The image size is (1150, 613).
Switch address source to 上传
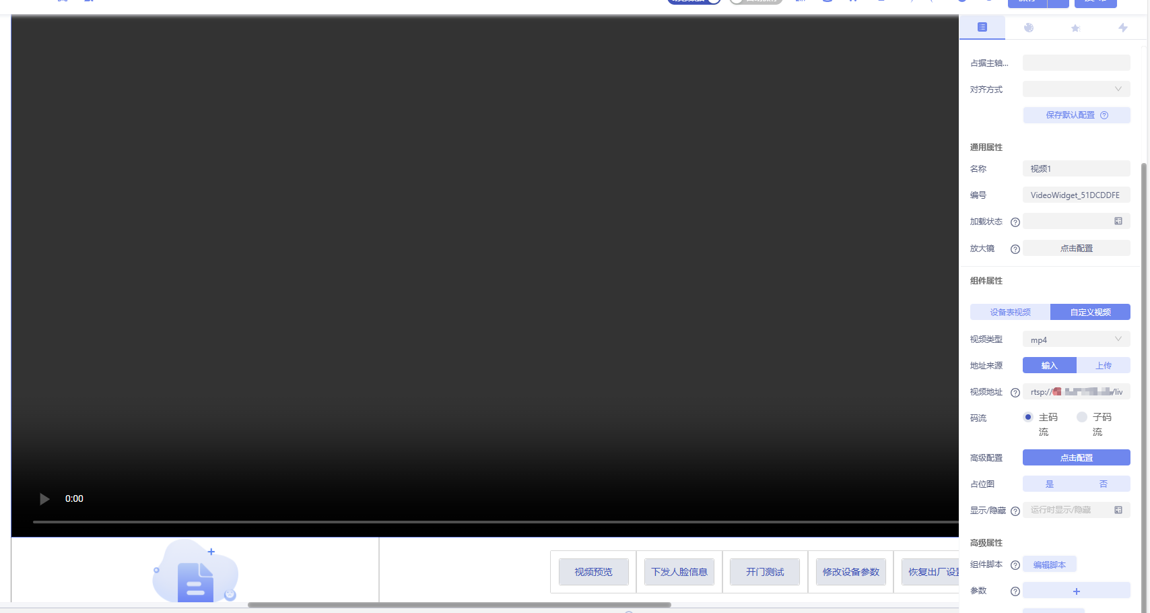(1104, 365)
